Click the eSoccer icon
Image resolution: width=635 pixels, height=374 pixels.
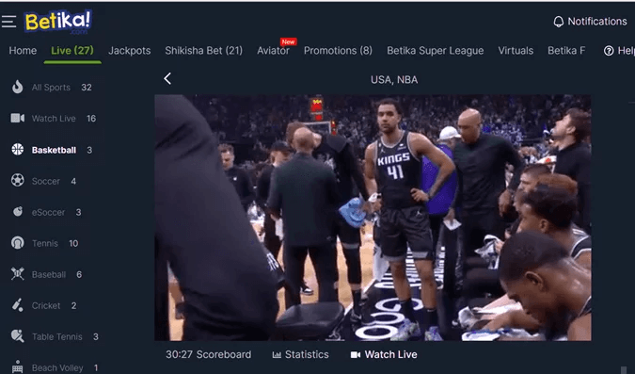coord(18,212)
